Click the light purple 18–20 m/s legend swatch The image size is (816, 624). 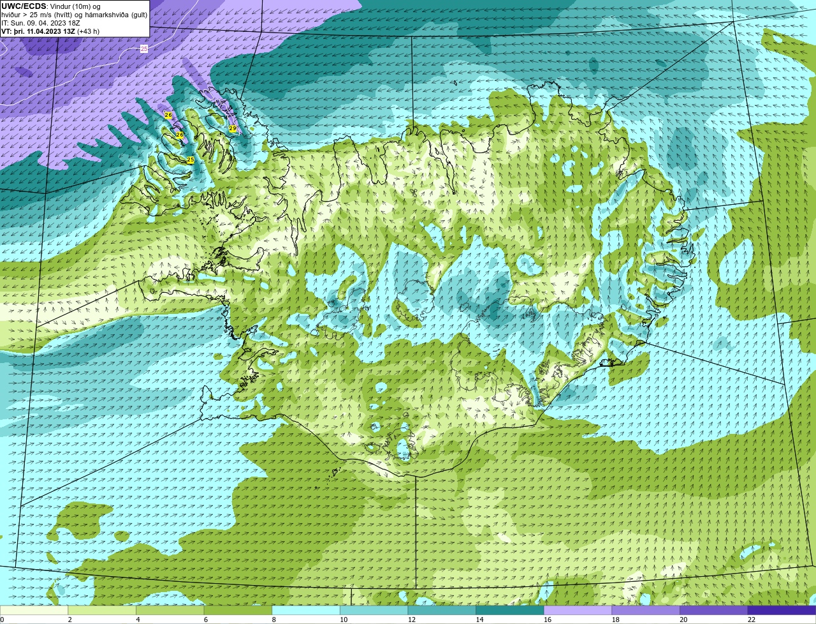(x=646, y=611)
